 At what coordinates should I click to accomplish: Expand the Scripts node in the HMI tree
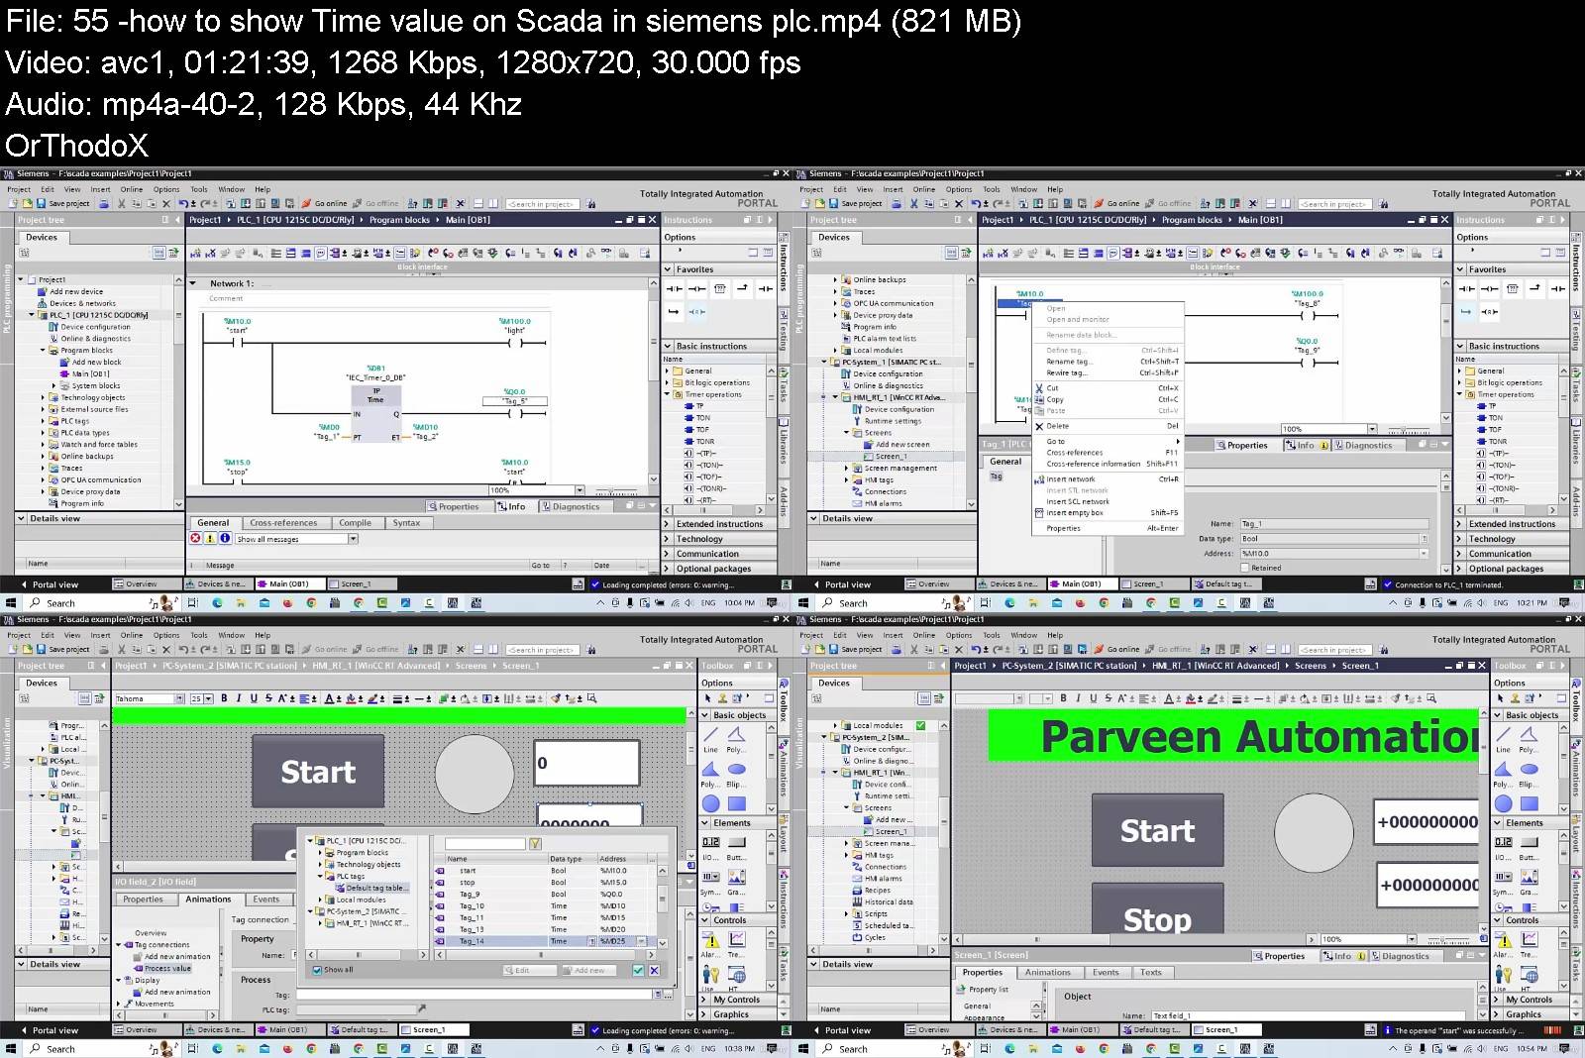[x=847, y=914]
